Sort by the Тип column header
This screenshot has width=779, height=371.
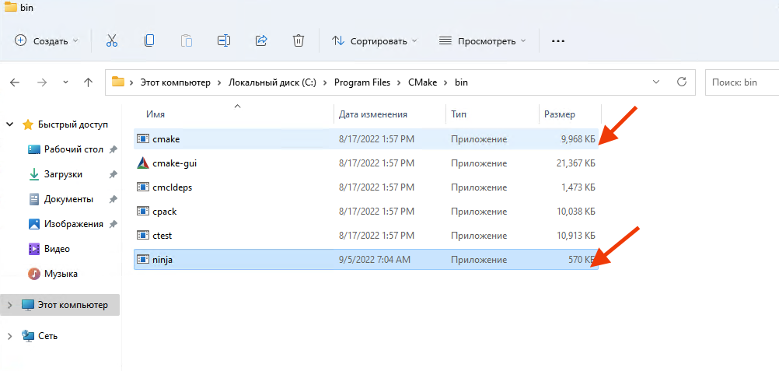tap(459, 114)
